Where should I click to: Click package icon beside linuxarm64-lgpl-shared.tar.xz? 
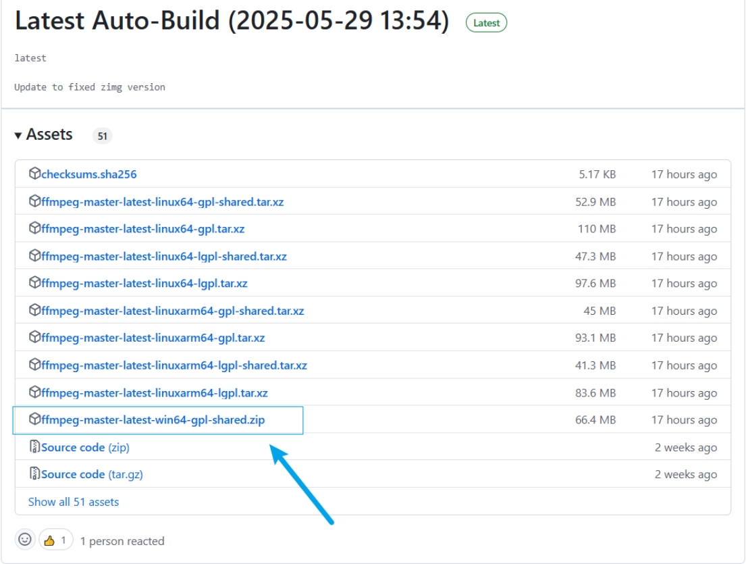(x=34, y=365)
